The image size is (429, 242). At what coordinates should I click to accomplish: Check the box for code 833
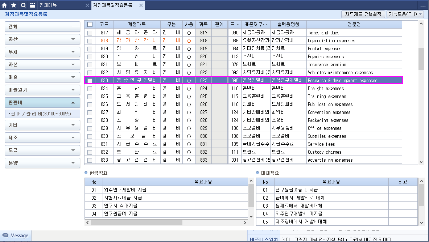coord(90,160)
